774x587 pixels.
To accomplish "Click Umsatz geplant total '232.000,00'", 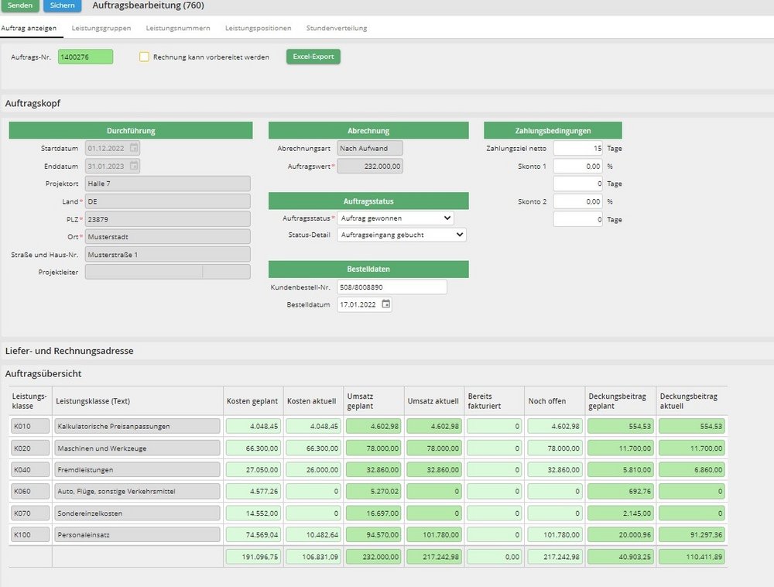I will pos(374,557).
